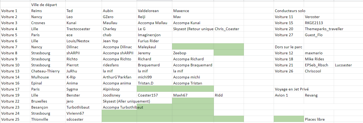363x123 pixels.
Task: Click the cell reading Chris_Coaster
Action: point(227,29)
